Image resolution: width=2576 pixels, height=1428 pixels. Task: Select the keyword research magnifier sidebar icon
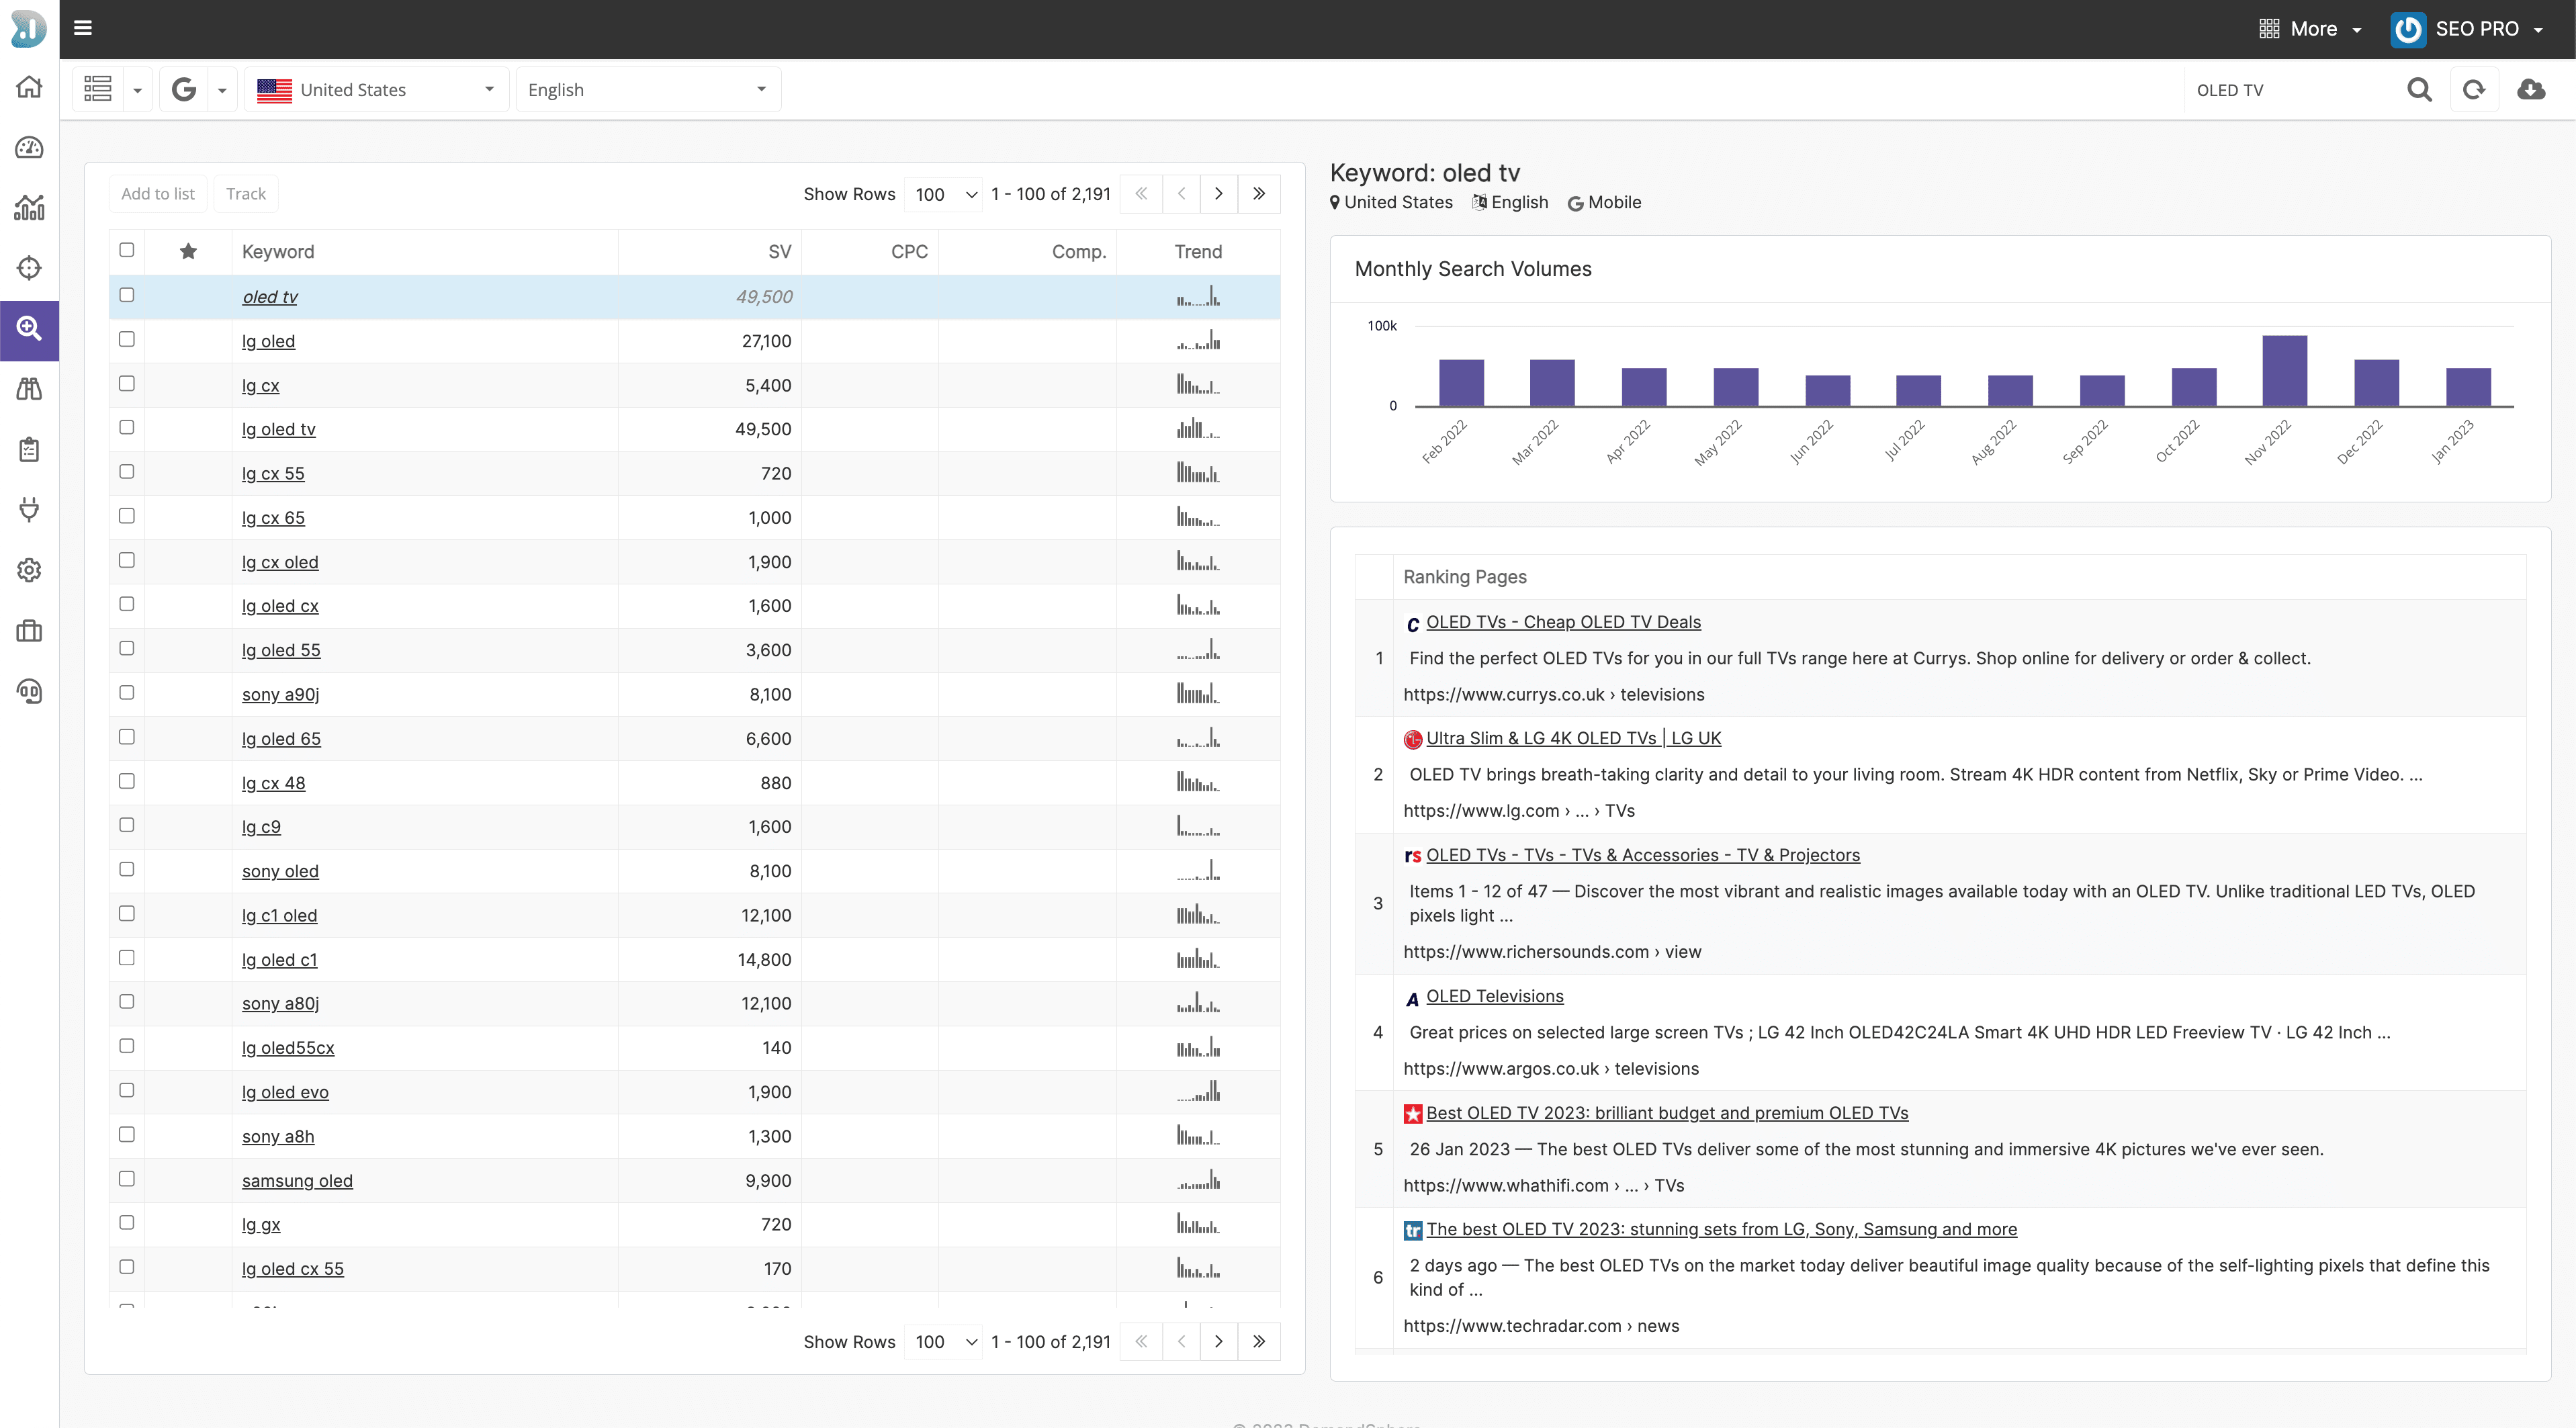tap(29, 329)
